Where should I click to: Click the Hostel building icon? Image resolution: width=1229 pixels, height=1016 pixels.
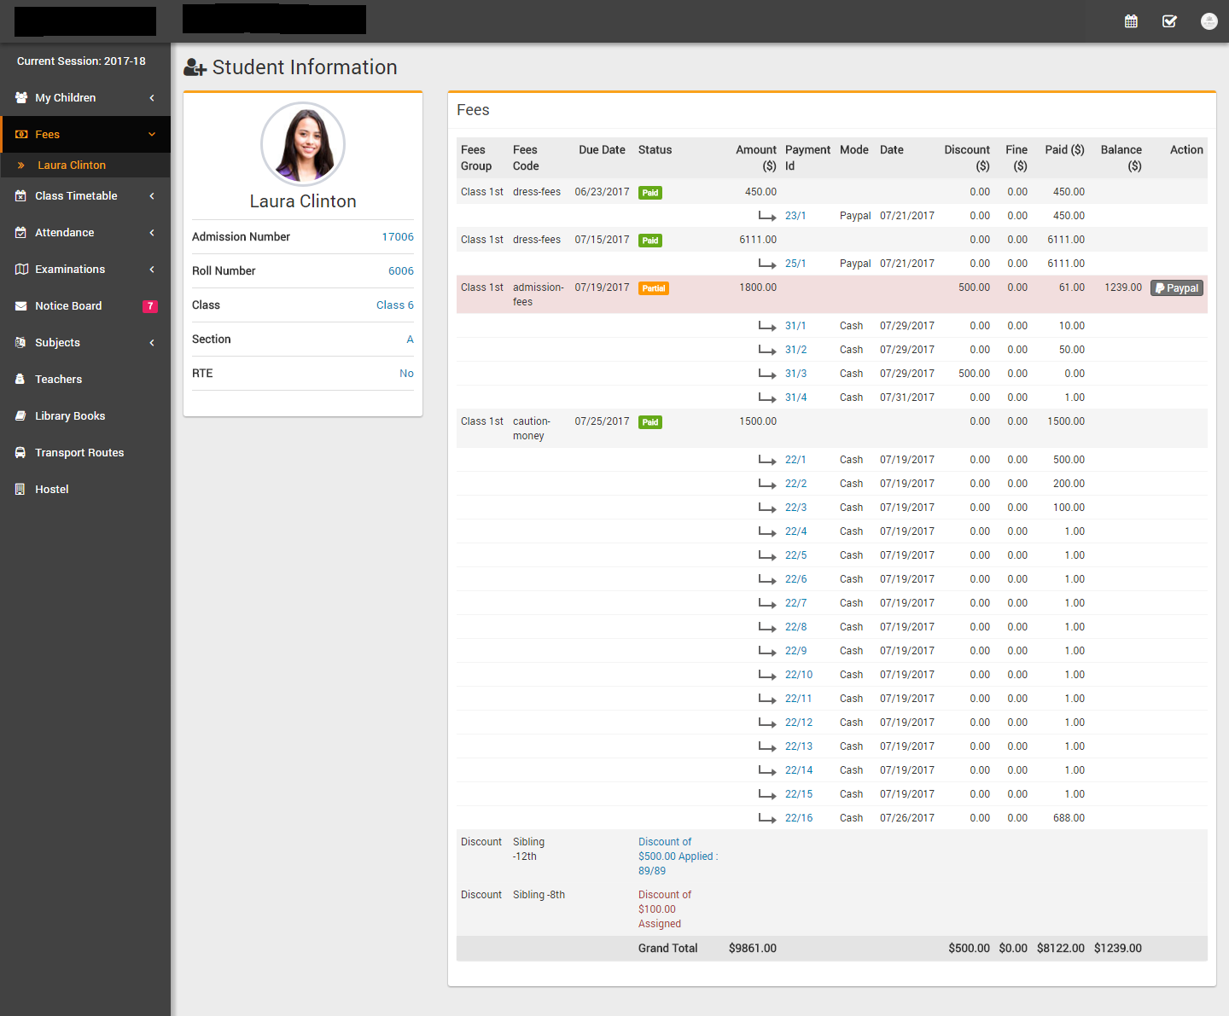coord(20,490)
